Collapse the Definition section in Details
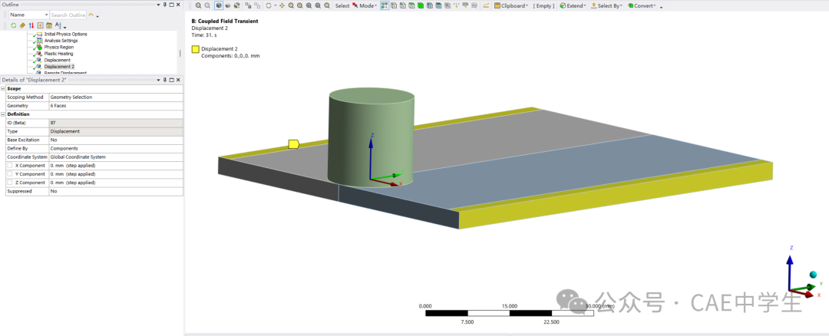829x336 pixels. (x=2, y=114)
